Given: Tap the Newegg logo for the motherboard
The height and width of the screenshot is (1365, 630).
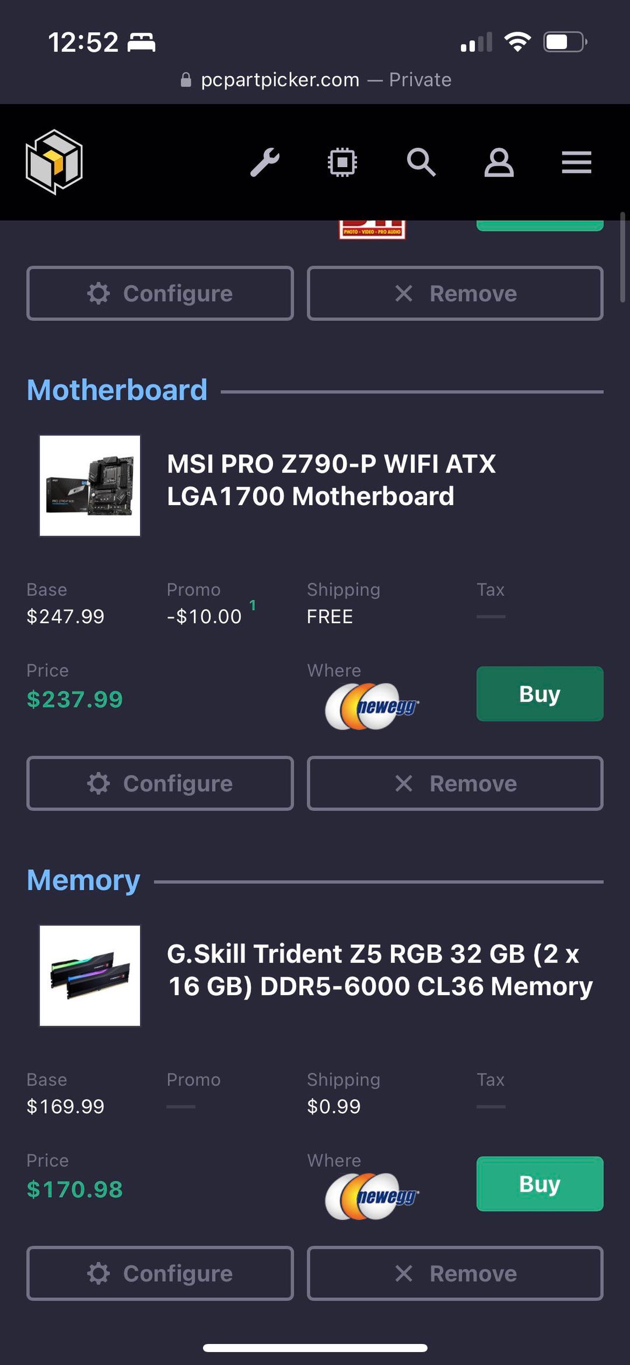Looking at the screenshot, I should tap(372, 706).
